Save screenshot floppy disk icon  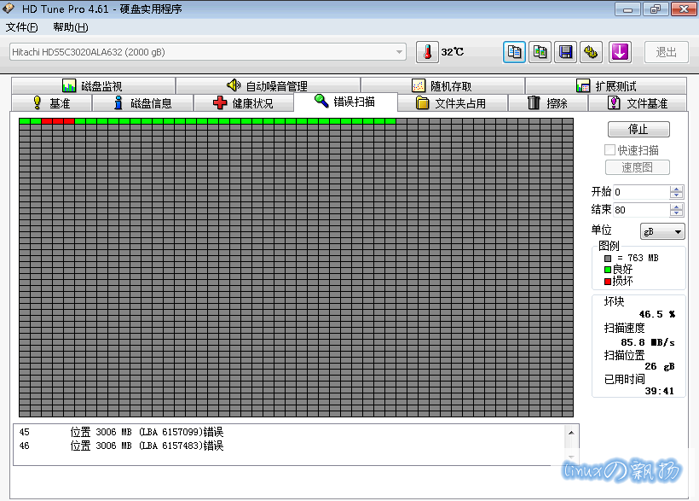(566, 52)
